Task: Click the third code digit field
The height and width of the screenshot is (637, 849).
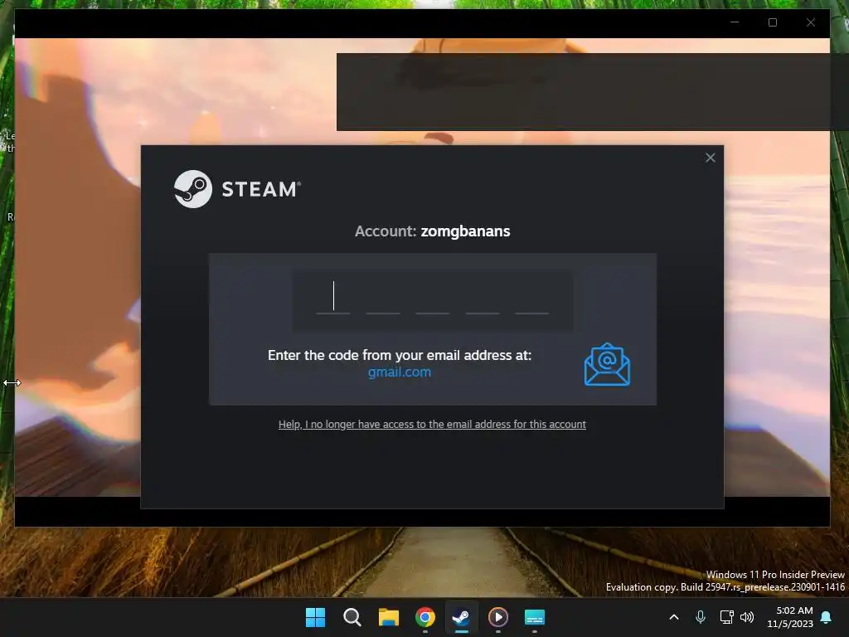Action: pyautogui.click(x=432, y=298)
